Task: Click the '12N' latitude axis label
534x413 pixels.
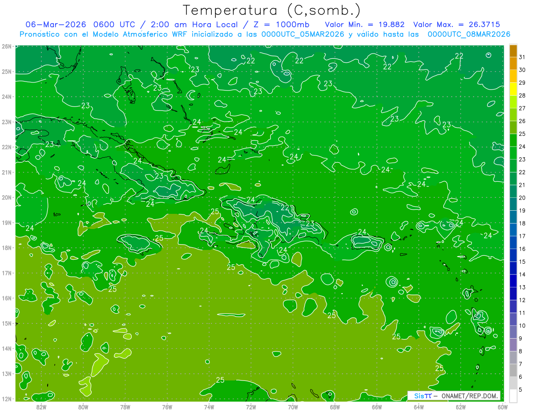Action: [6, 399]
